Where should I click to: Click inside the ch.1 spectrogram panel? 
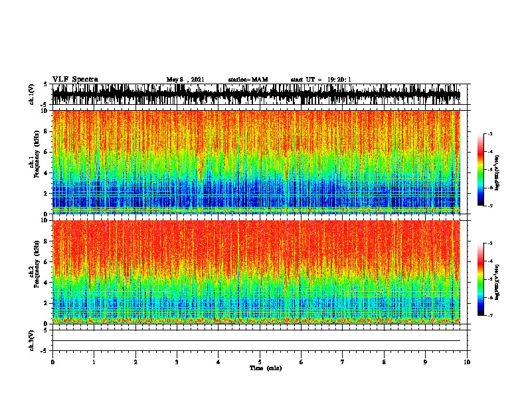click(256, 162)
